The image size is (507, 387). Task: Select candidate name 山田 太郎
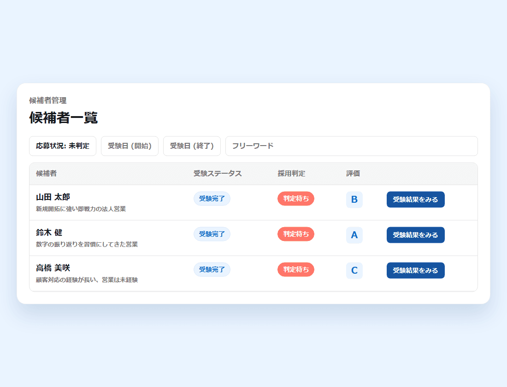[x=53, y=197]
